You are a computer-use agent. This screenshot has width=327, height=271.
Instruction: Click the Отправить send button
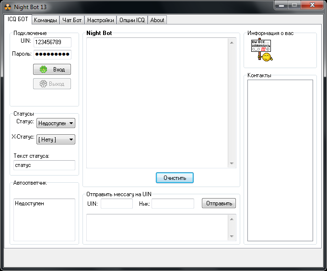[219, 203]
